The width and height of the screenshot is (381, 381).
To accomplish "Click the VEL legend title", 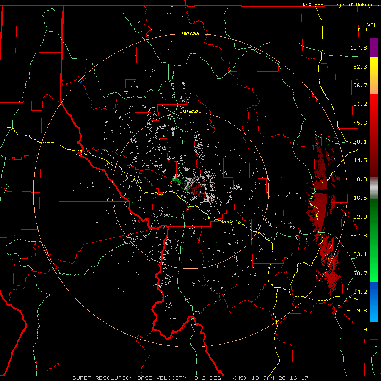I will point(372,25).
